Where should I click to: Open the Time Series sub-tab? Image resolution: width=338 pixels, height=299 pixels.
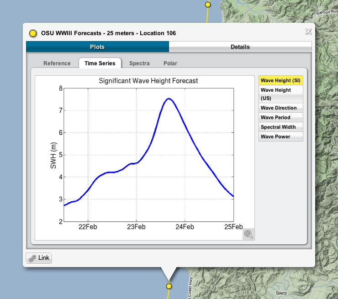pos(100,63)
